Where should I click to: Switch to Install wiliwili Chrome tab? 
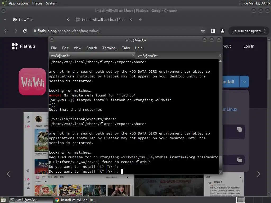tap(104, 20)
